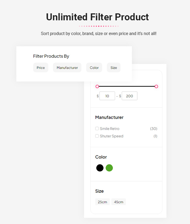Pick the black color swatch

(100, 168)
